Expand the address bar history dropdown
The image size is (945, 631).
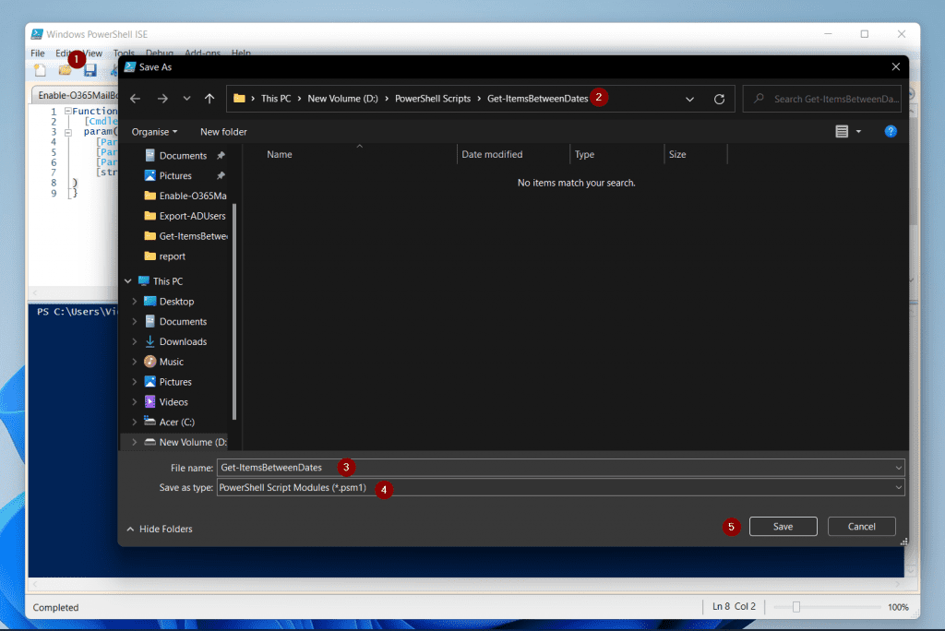689,99
